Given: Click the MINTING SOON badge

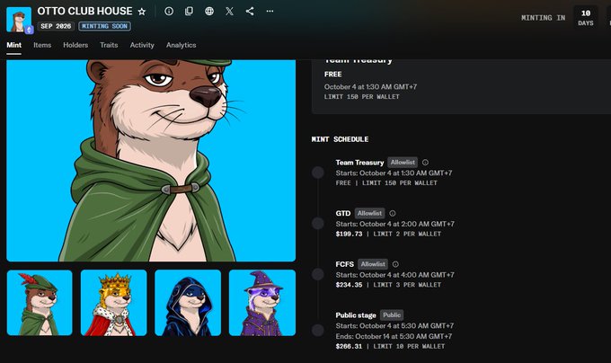Looking at the screenshot, I should [x=104, y=26].
